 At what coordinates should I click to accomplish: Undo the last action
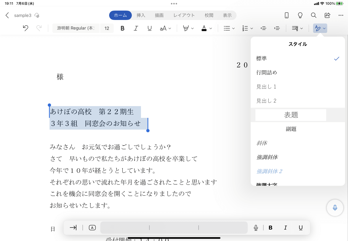click(x=26, y=28)
